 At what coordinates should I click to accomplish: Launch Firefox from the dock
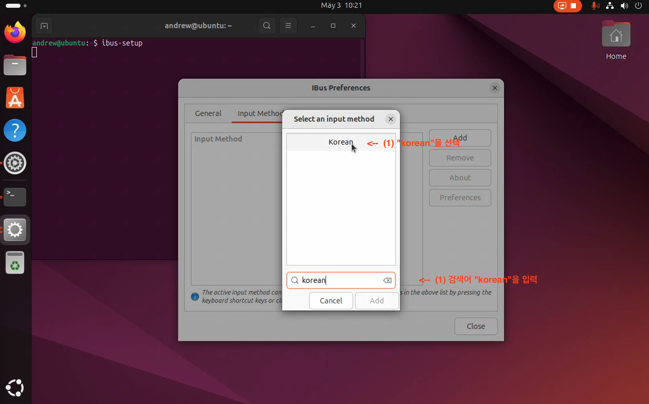coord(15,33)
